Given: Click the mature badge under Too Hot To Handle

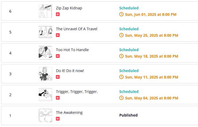Looking at the screenshot, I should click(58, 56).
